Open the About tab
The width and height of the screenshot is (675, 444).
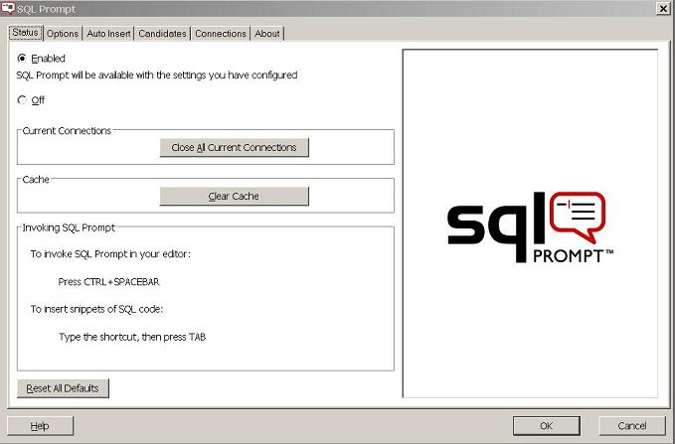click(x=266, y=34)
